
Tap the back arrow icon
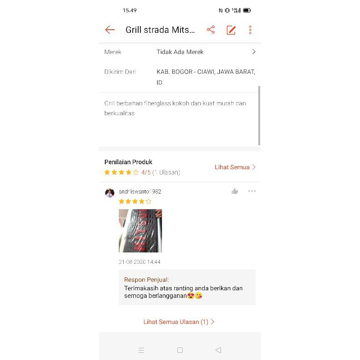pyautogui.click(x=110, y=30)
